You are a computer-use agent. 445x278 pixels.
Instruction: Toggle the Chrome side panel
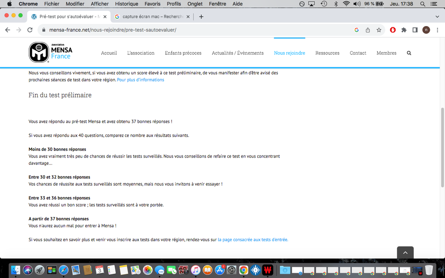click(415, 30)
